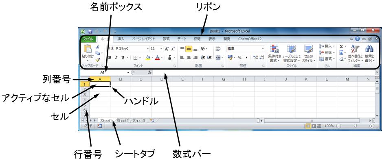Open the MS Pゴシック font name dropdown
Viewport: 382px width, 161px height.
coord(147,49)
